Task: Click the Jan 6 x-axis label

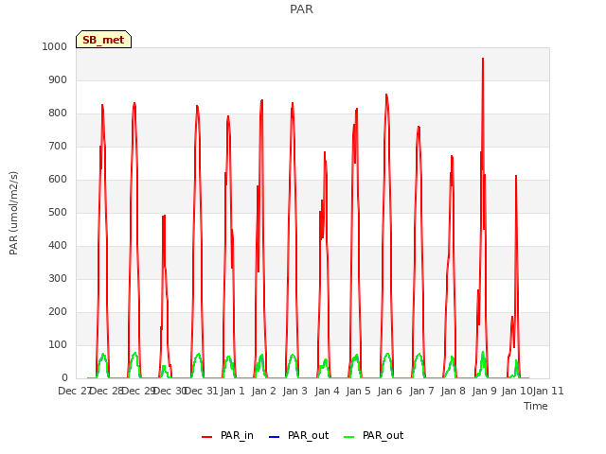Action: click(x=389, y=391)
